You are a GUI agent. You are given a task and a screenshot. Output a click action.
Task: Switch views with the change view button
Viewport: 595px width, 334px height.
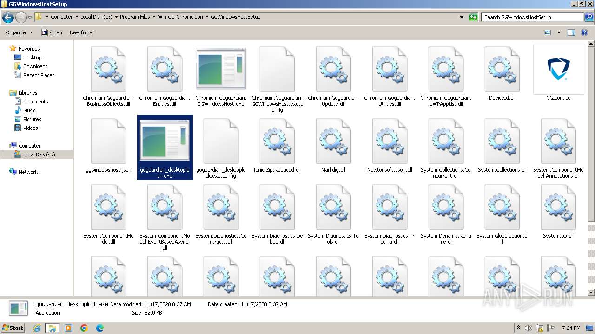[x=548, y=32]
